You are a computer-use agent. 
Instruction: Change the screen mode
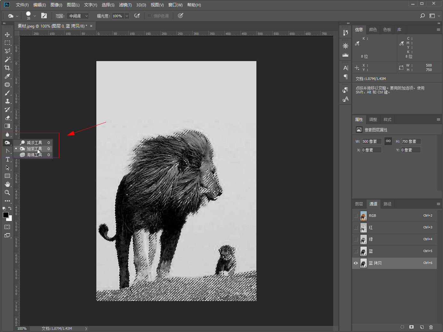(x=7, y=235)
